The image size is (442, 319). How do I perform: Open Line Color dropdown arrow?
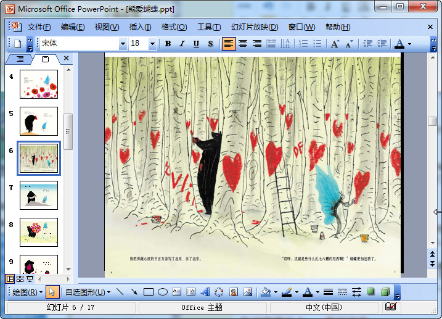[x=297, y=292]
